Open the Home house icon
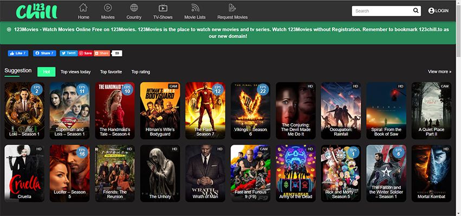 83,8
